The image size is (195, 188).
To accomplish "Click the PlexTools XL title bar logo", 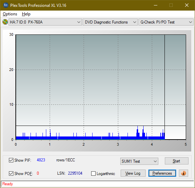I will coord(5,5).
